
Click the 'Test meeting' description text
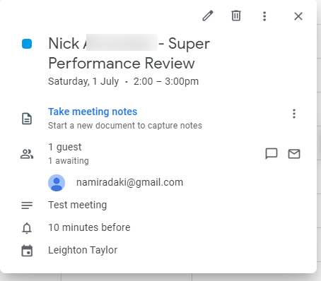tap(77, 205)
